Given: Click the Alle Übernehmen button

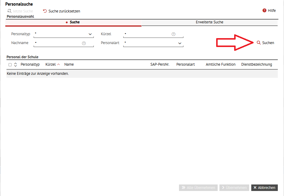Looking at the screenshot, I should click(x=198, y=188).
